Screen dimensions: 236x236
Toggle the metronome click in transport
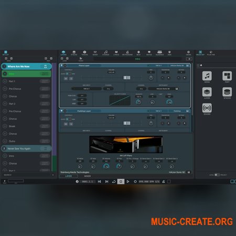164,181
